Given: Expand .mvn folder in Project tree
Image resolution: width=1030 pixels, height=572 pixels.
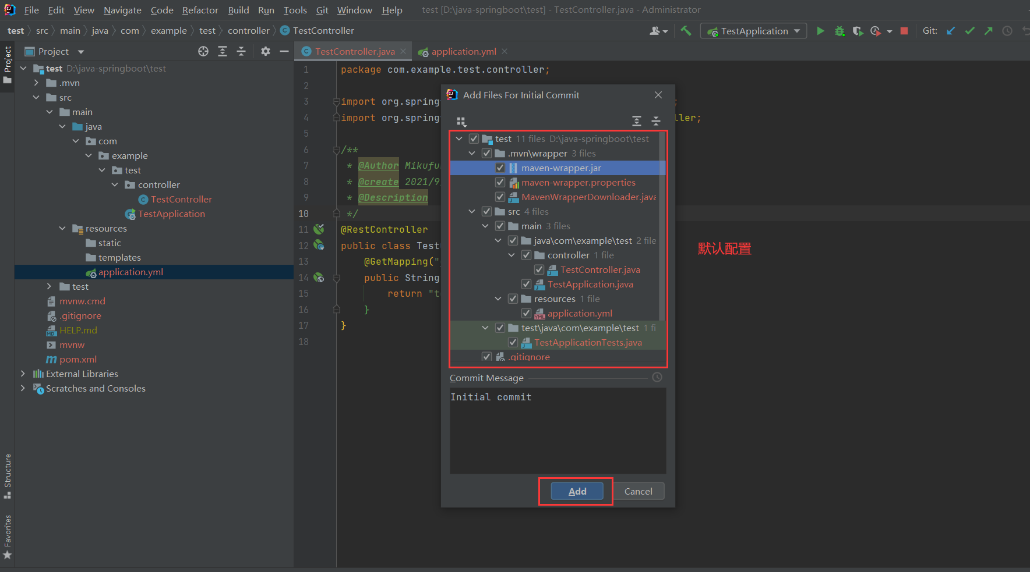Looking at the screenshot, I should tap(36, 83).
